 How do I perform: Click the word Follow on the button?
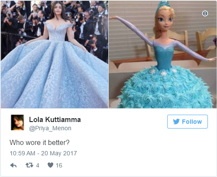pos(192,122)
